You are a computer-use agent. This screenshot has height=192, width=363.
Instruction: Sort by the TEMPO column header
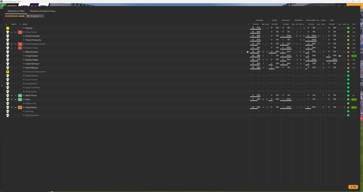(14, 24)
